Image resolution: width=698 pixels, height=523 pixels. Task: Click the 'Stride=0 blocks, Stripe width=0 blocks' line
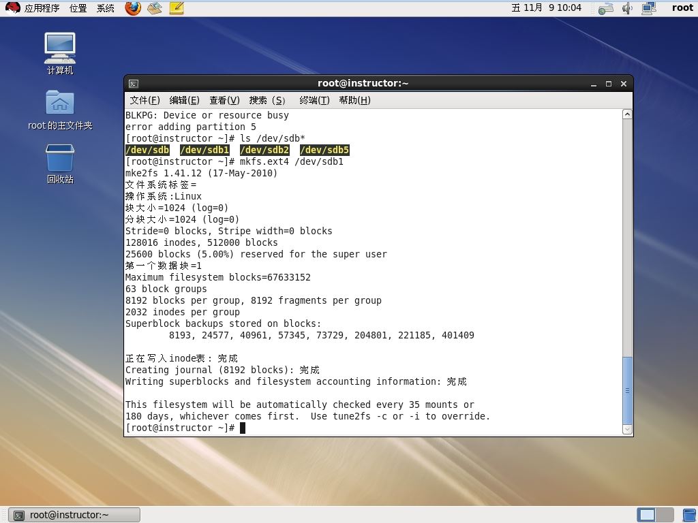click(229, 231)
